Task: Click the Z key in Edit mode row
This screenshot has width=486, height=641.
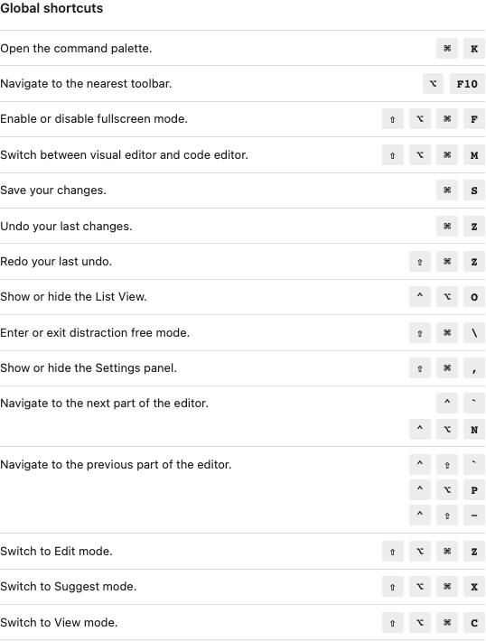Action: click(x=474, y=552)
